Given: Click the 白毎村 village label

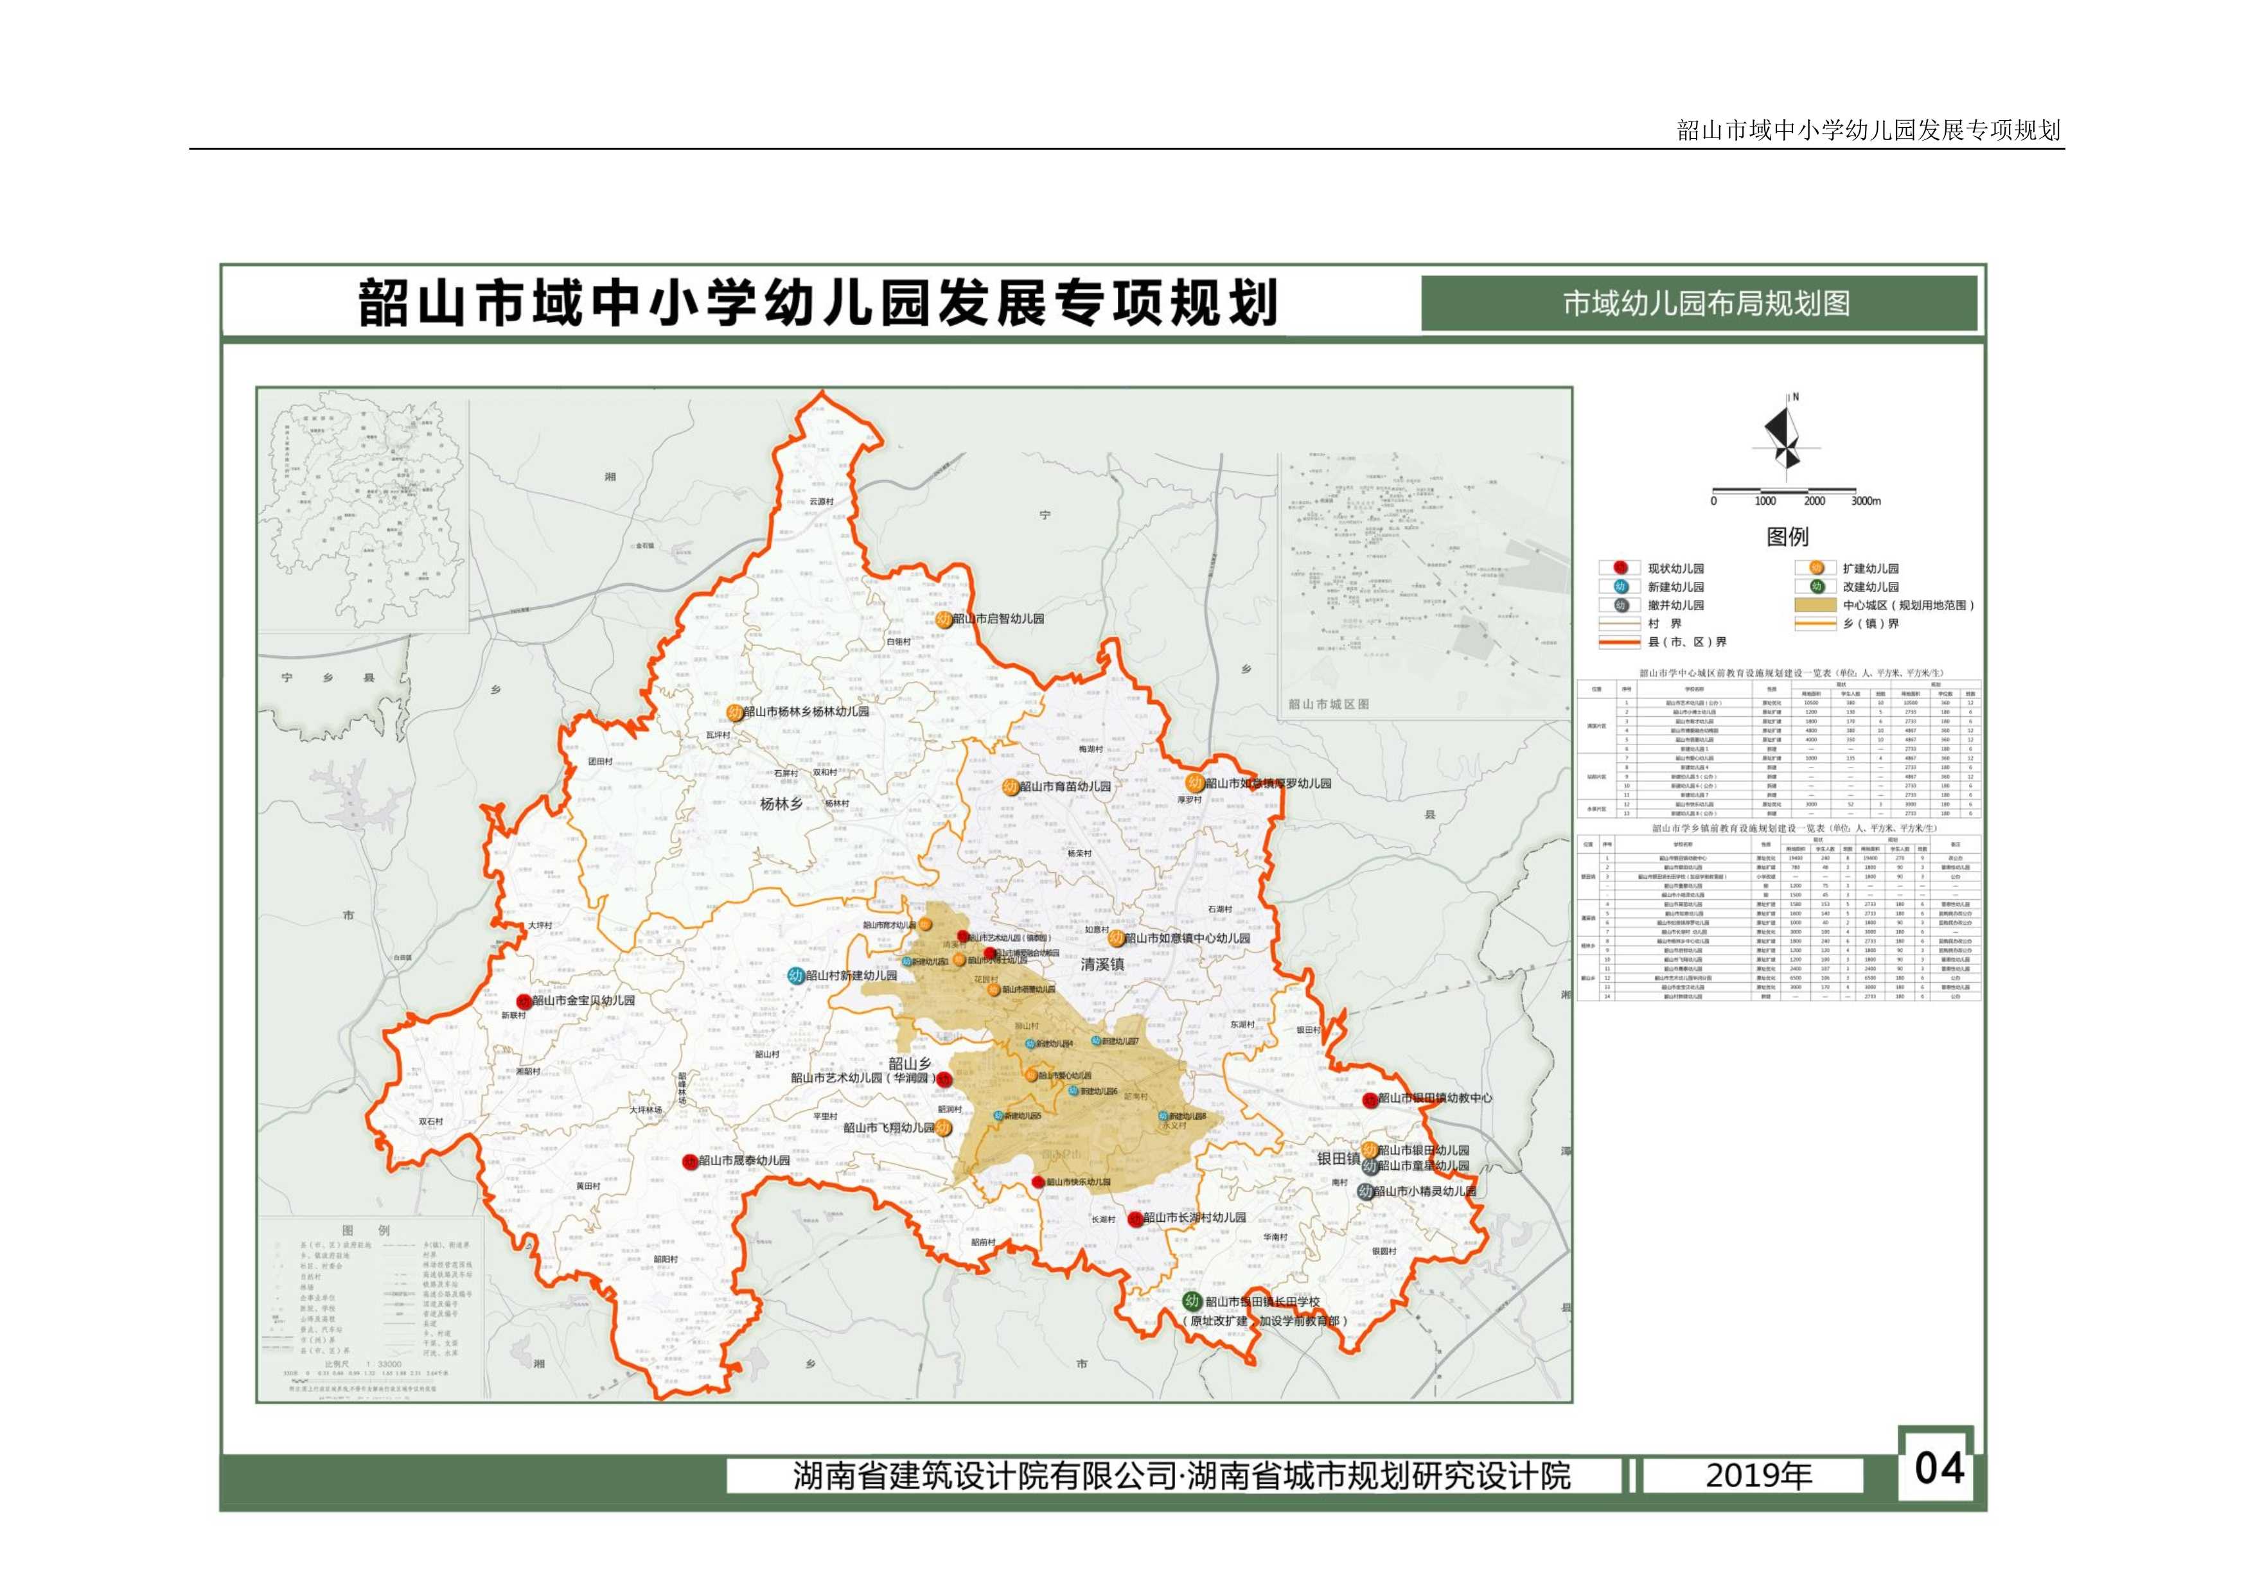Looking at the screenshot, I should 898,642.
